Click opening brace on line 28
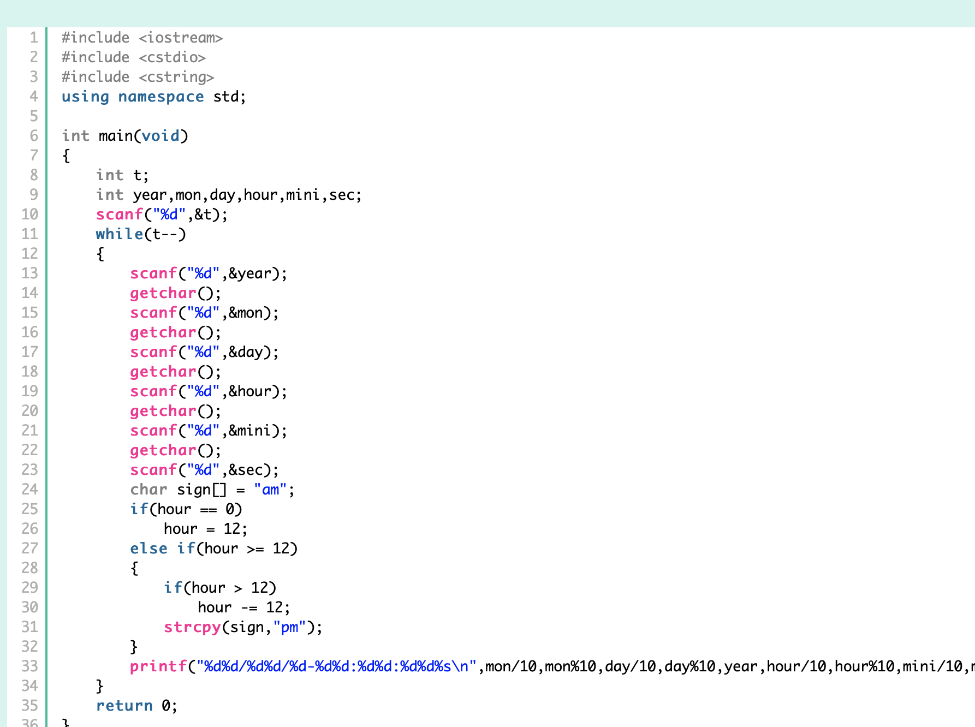The width and height of the screenshot is (975, 727). [x=134, y=569]
